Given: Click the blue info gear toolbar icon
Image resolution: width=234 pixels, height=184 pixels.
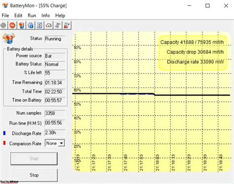Looking at the screenshot, I should coord(31,26).
